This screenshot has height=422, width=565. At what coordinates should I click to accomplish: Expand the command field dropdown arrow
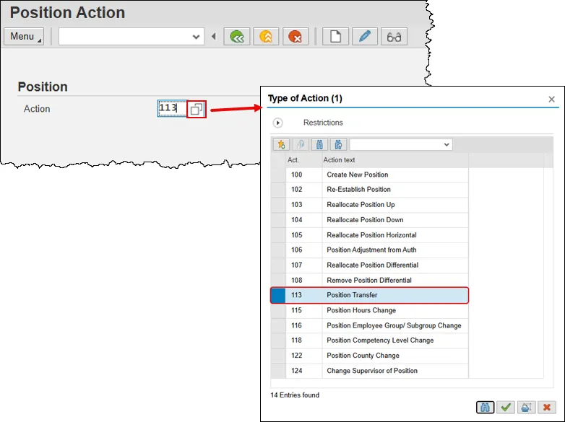pos(196,37)
